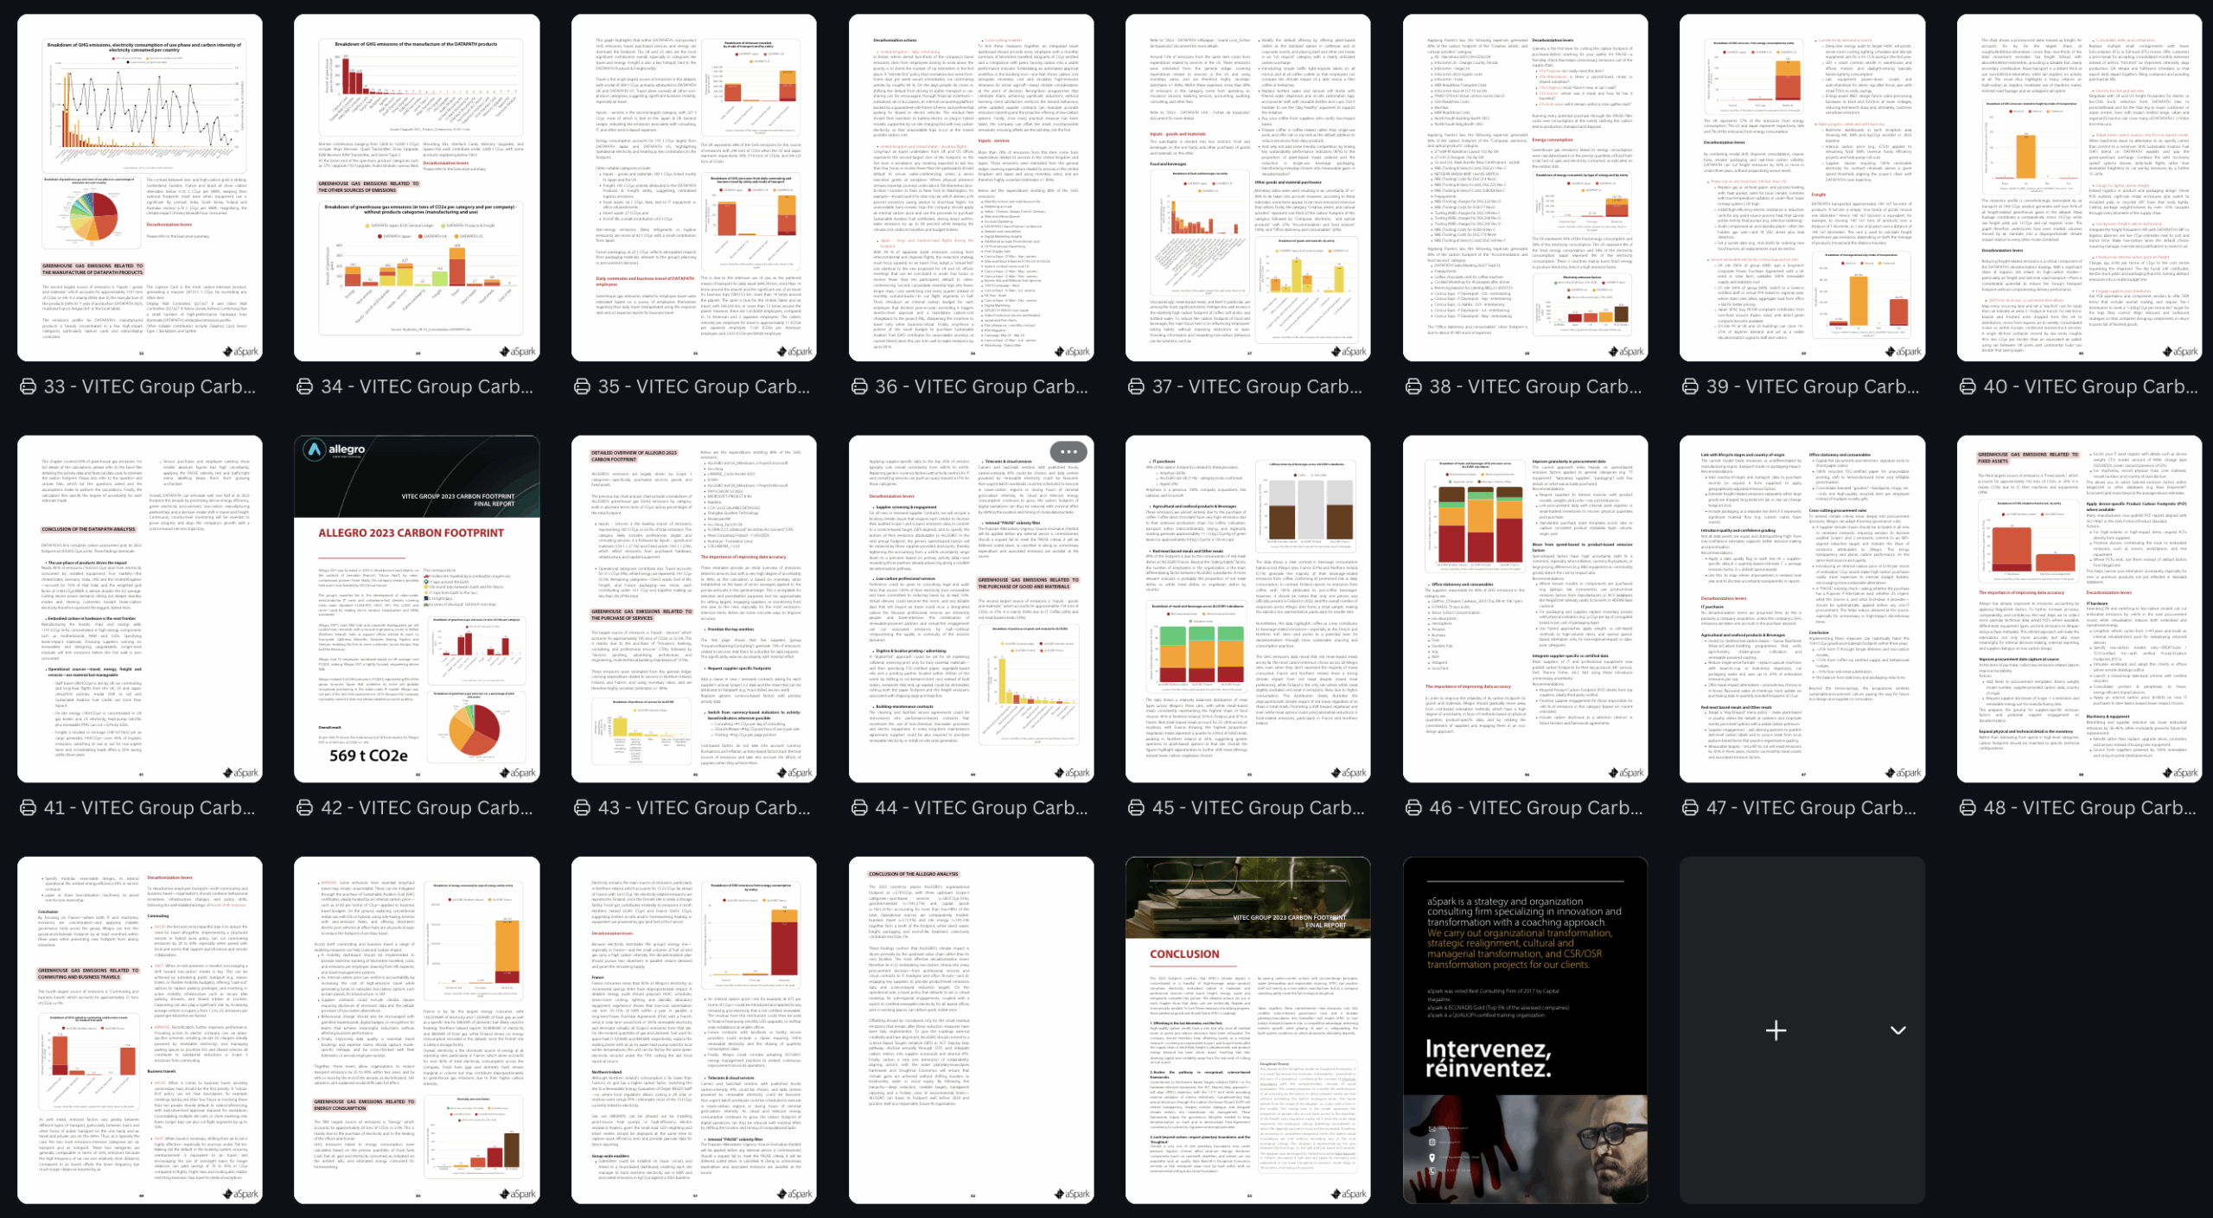Select page 33 thumbnail with pie chart
Image resolution: width=2213 pixels, height=1218 pixels.
[x=140, y=187]
